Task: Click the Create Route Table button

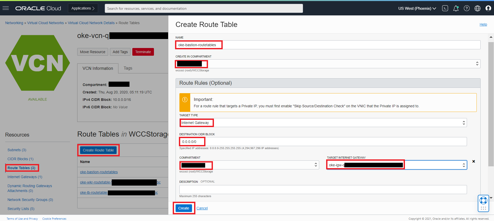Action: (x=98, y=150)
